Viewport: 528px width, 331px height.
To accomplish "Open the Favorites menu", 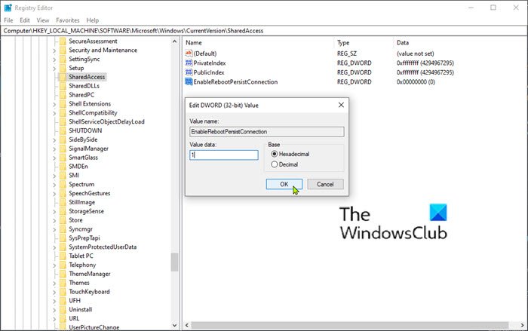I will 68,20.
